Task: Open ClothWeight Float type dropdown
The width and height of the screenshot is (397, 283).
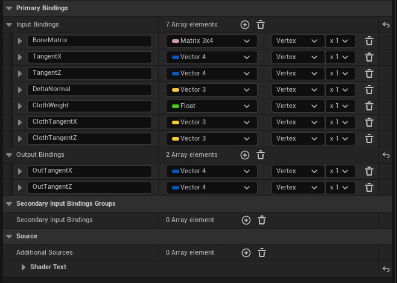Action: tap(211, 106)
